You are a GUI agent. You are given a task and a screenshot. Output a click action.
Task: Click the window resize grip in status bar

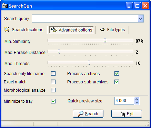coord(147,124)
